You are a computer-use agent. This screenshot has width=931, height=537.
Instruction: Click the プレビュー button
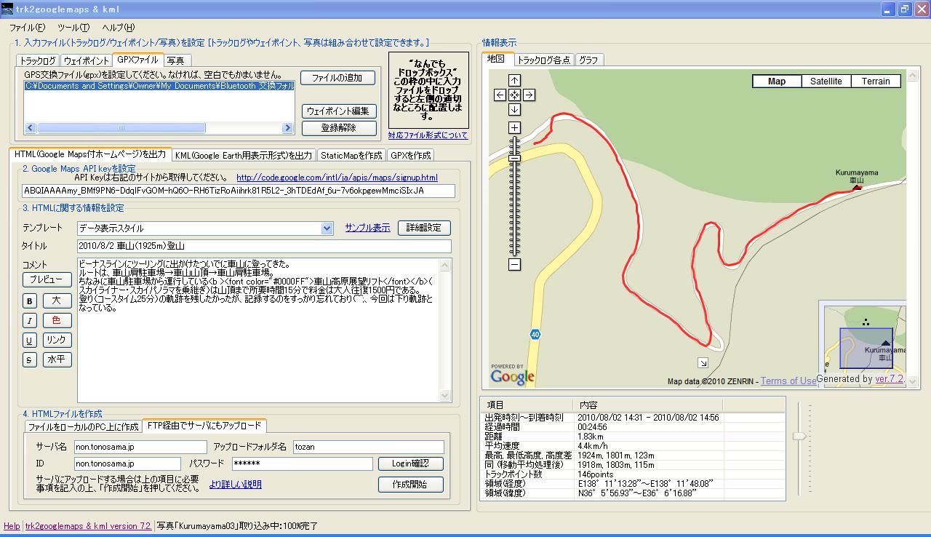point(47,279)
